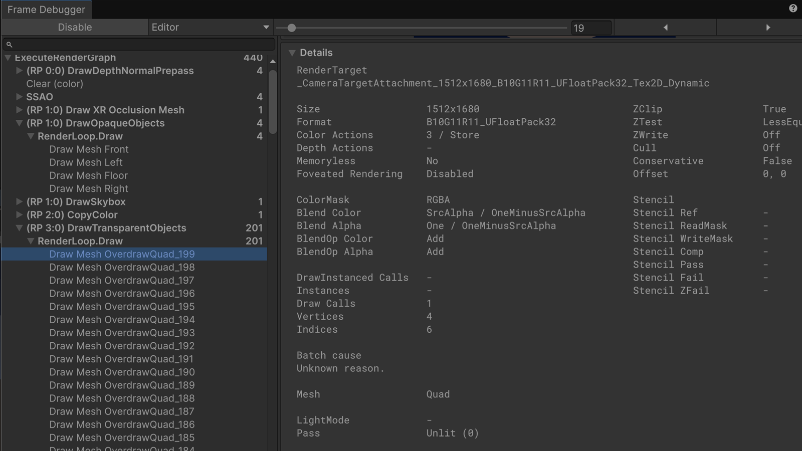Expand the DrawSkybox pass
The image size is (802, 451).
tap(19, 201)
